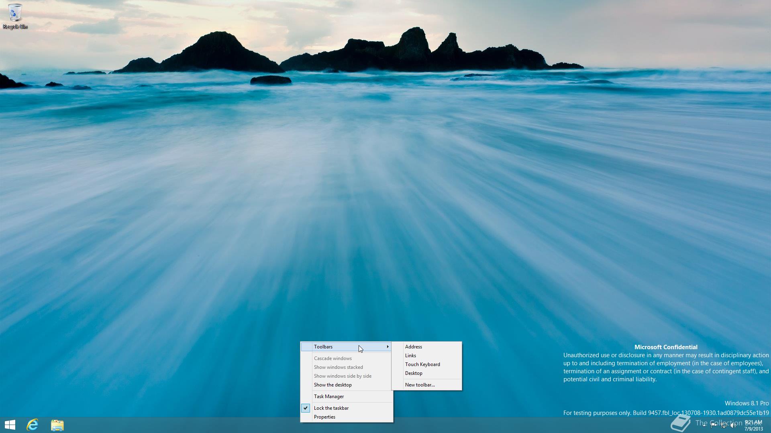Image resolution: width=771 pixels, height=433 pixels.
Task: Open the volume speaker icon
Action: coord(733,425)
